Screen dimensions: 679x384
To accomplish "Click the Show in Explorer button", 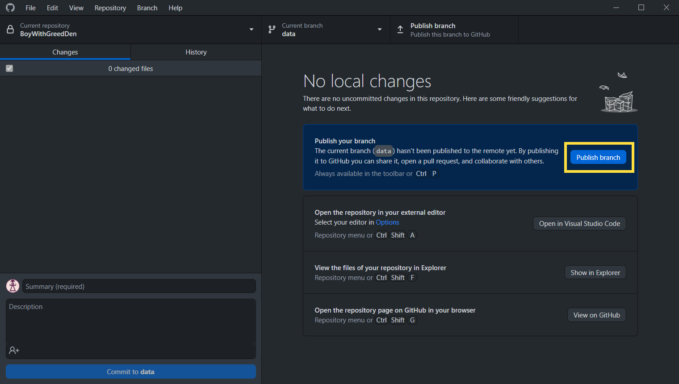I will click(595, 272).
